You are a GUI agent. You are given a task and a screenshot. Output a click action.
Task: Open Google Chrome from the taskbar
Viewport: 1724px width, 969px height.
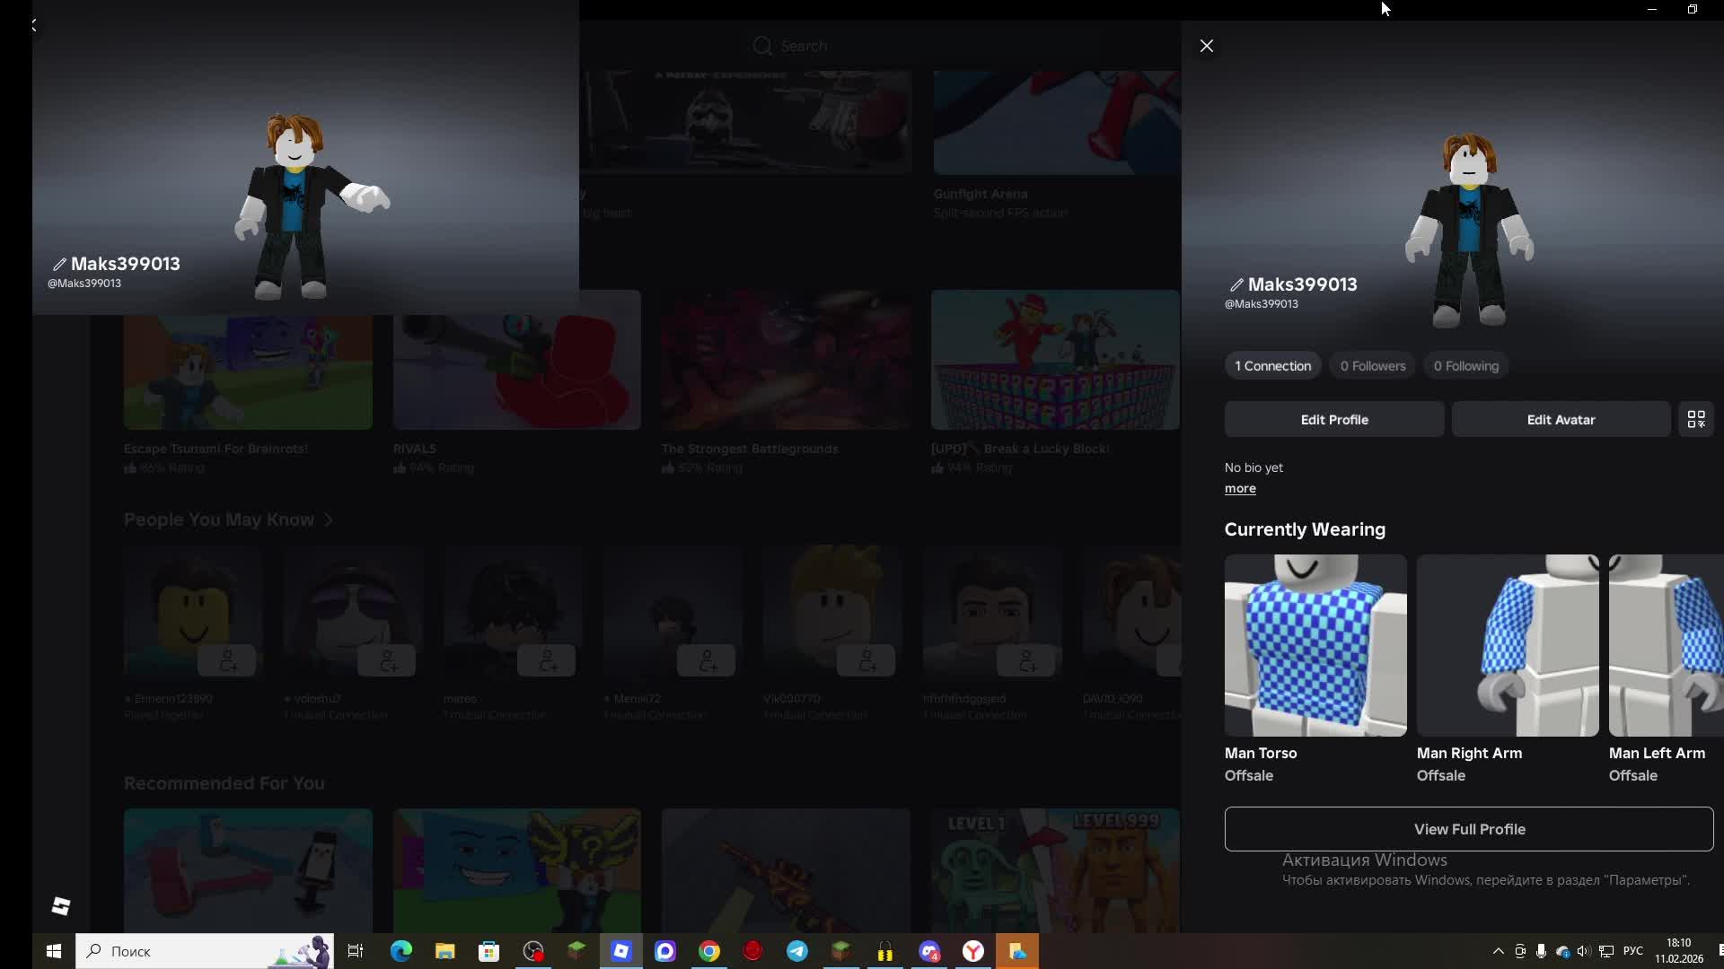tap(709, 951)
